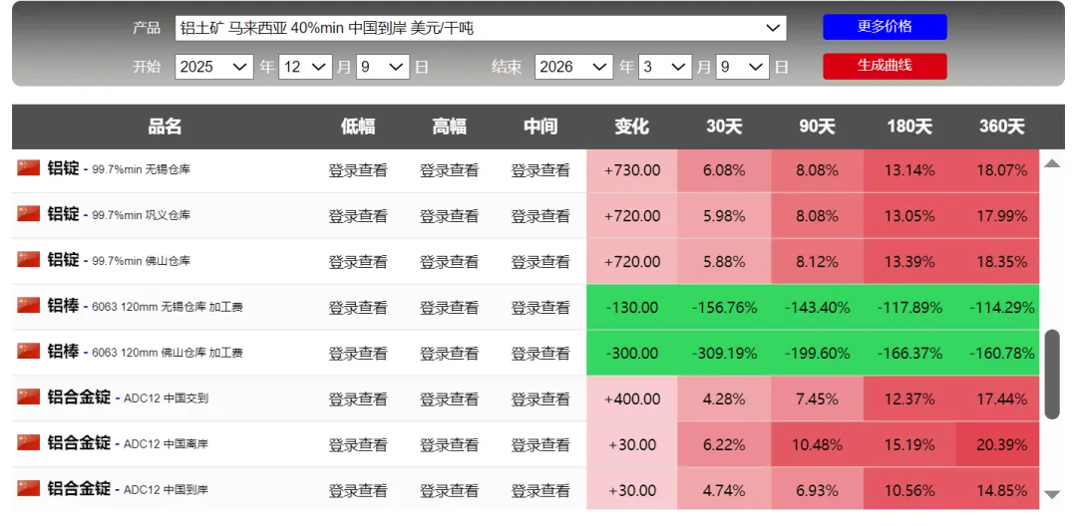This screenshot has height=526, width=1077.
Task: Click product name 铝锭 99.7%min 无锡仓库
Action: 119,168
